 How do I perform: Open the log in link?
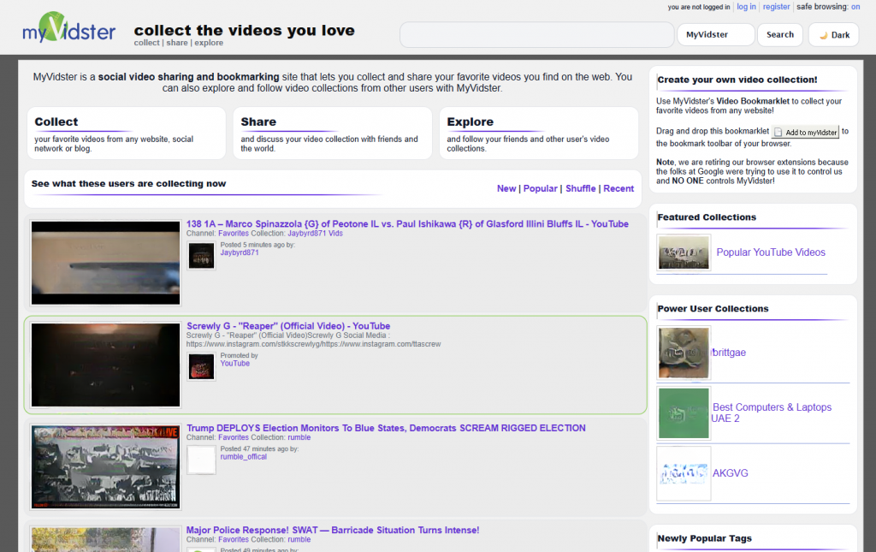coord(746,7)
